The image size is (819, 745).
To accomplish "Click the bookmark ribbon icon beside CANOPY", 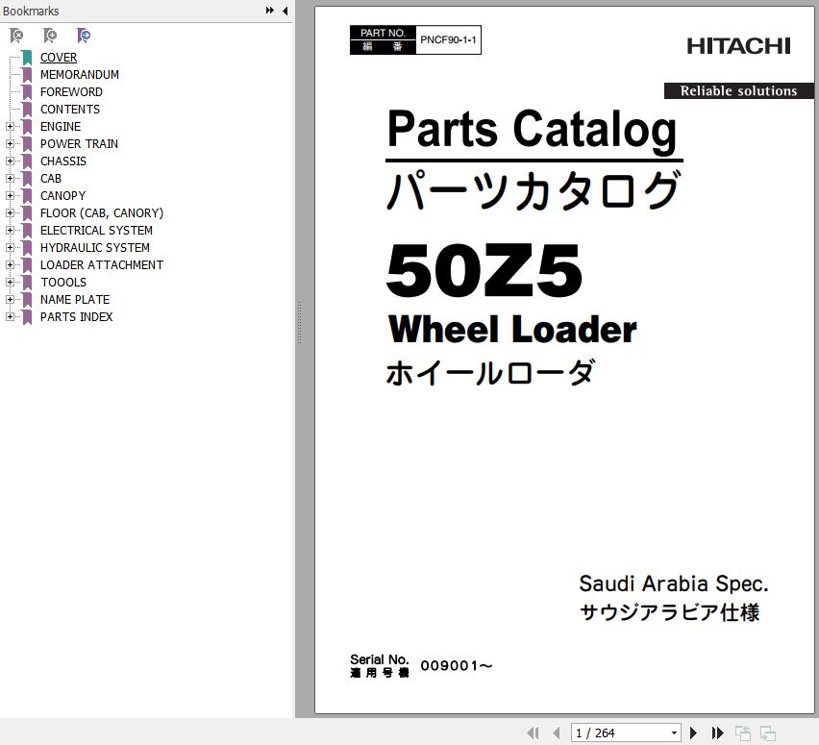I will point(27,196).
